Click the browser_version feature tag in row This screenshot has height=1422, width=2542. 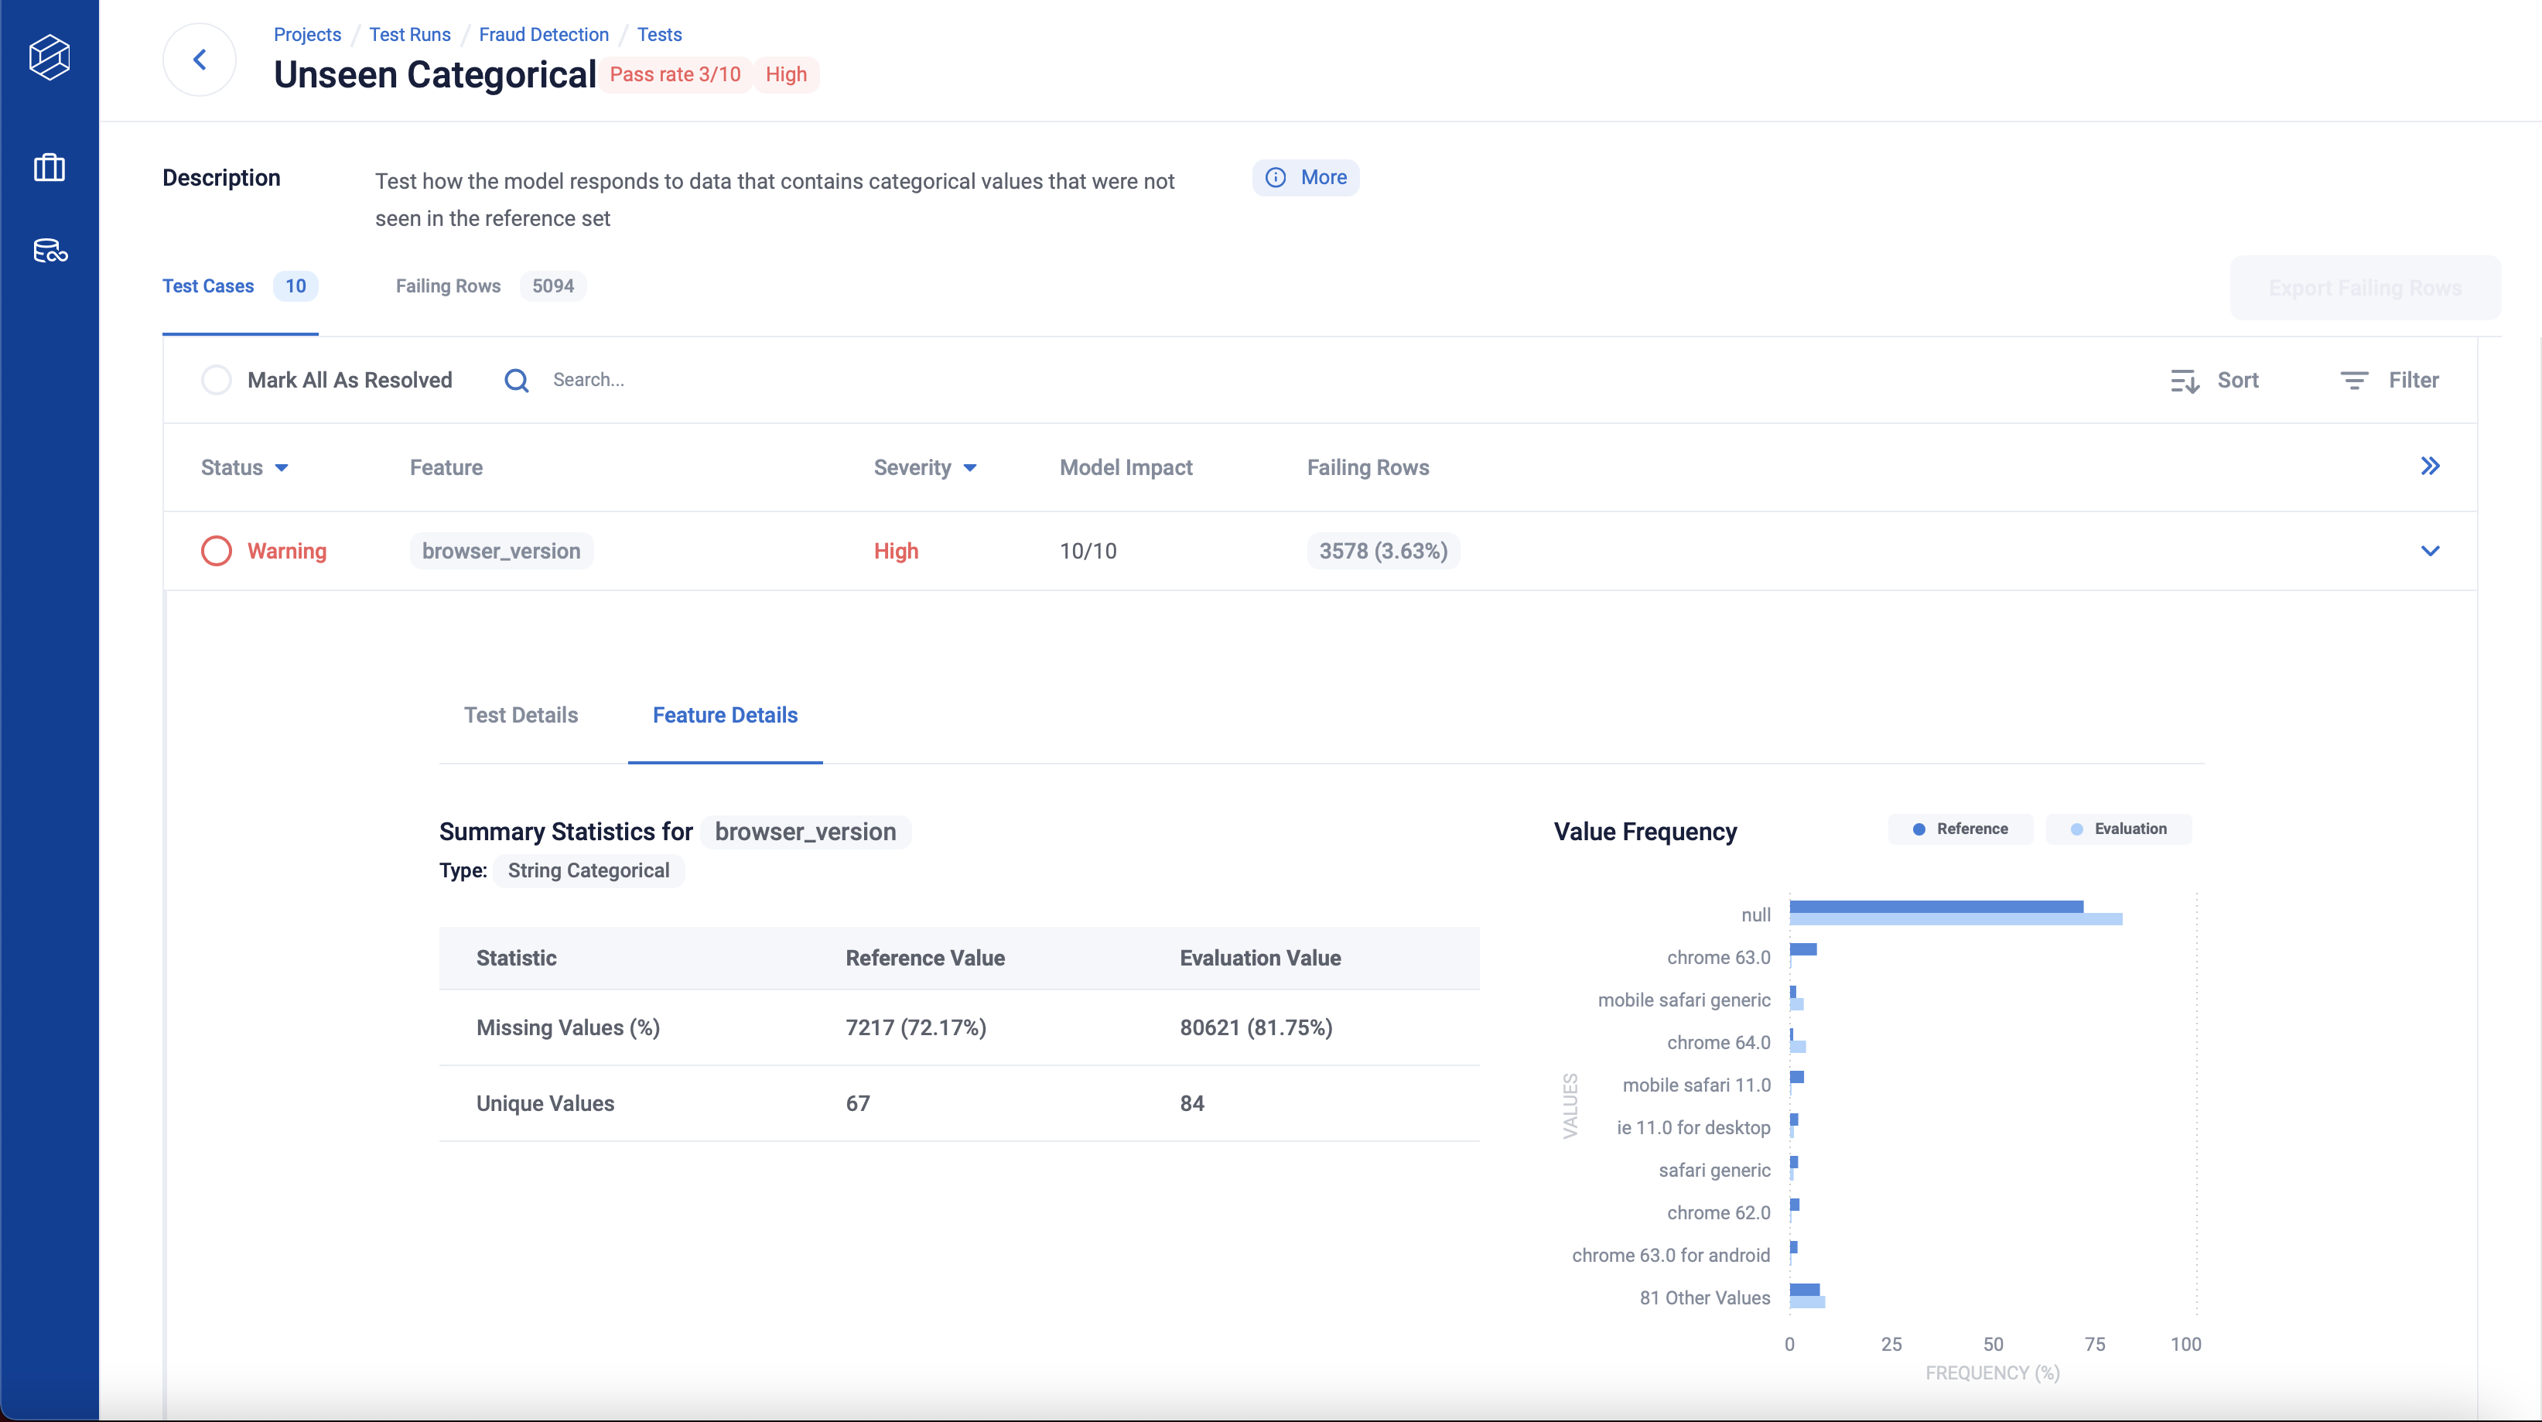pyautogui.click(x=501, y=551)
